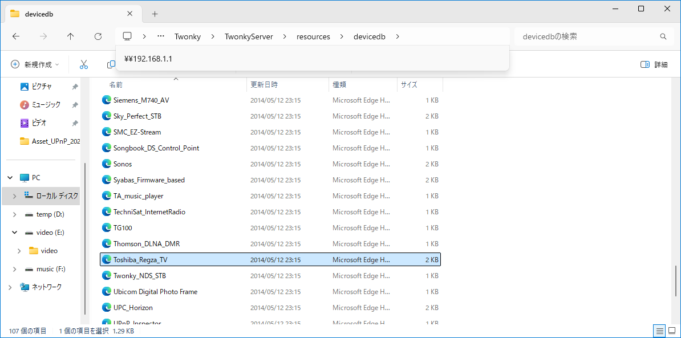681x338 pixels.
Task: Go back with the back arrow
Action: click(x=16, y=37)
